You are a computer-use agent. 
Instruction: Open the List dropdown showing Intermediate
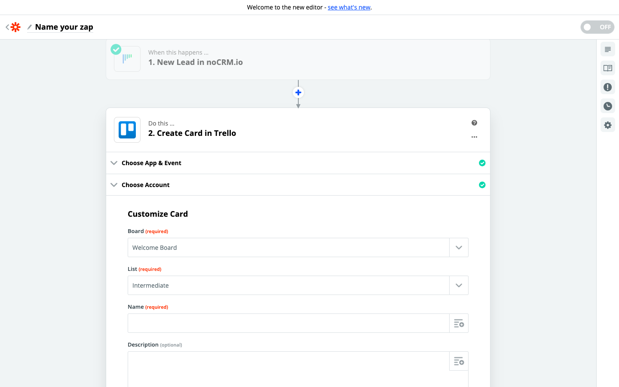click(x=459, y=285)
